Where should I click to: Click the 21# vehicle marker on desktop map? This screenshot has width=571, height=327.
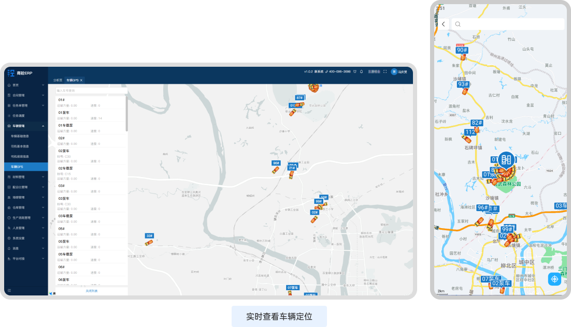(292, 168)
